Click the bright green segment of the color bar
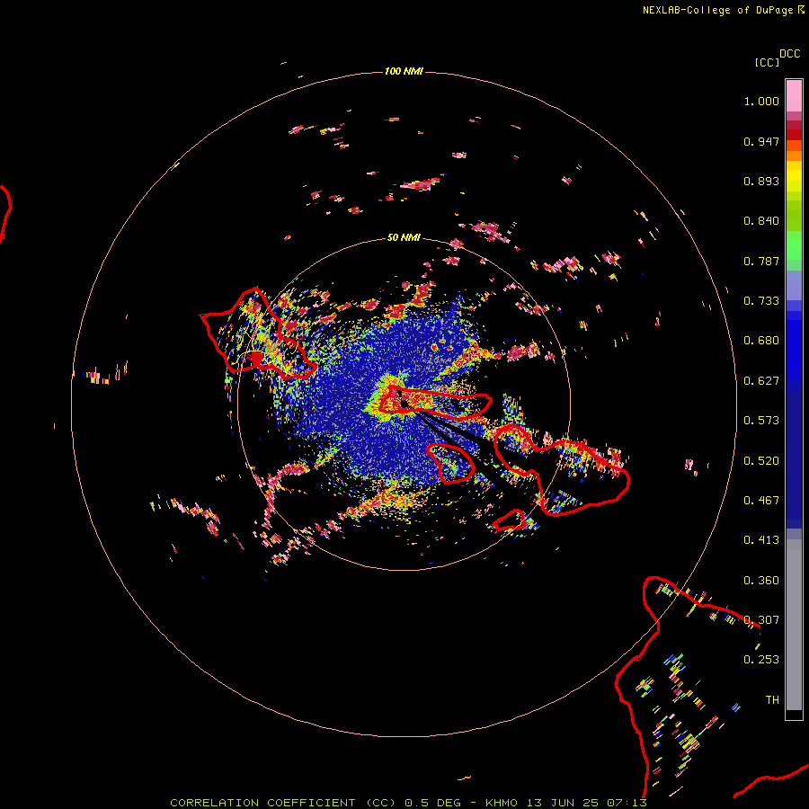Image resolution: width=809 pixels, height=809 pixels. click(x=794, y=245)
